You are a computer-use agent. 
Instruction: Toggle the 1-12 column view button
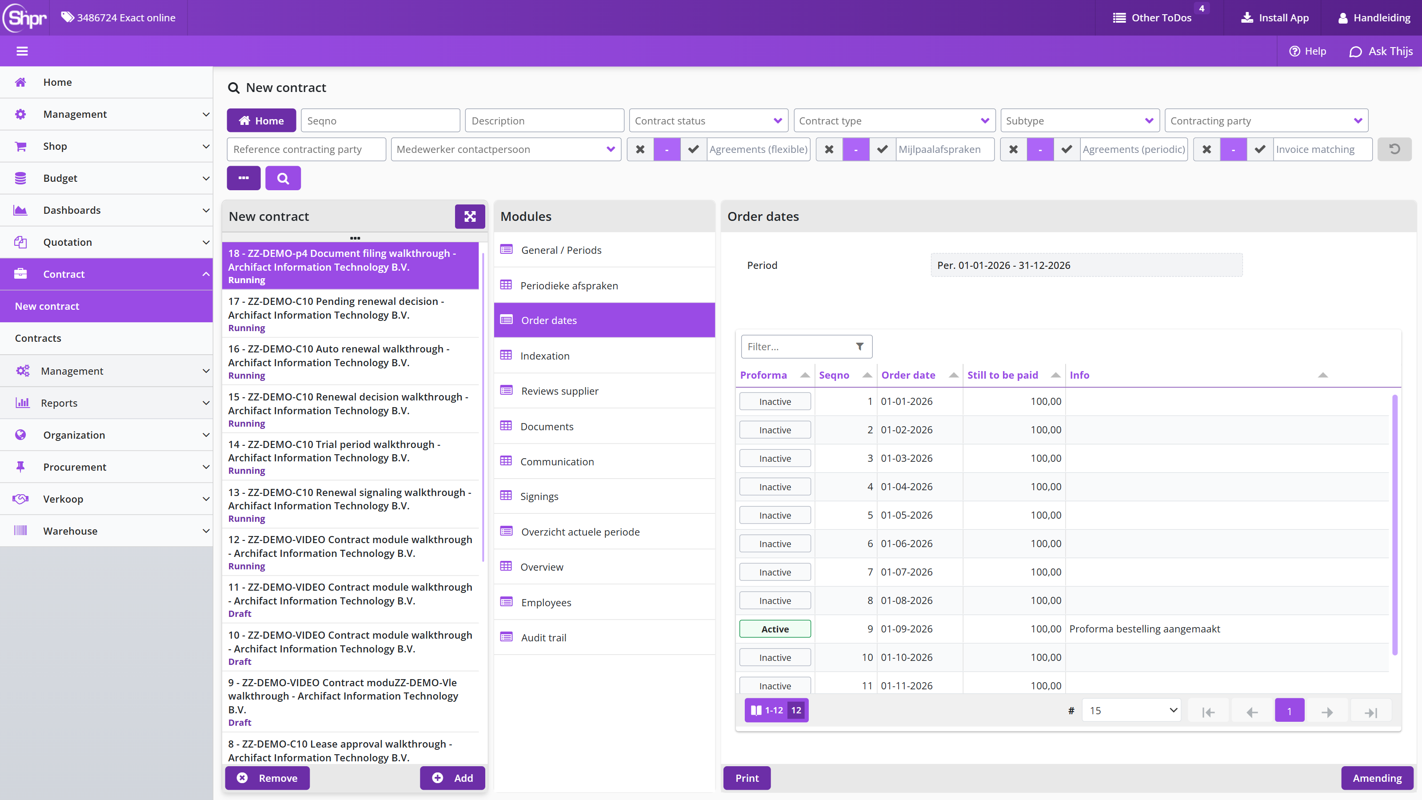click(776, 711)
